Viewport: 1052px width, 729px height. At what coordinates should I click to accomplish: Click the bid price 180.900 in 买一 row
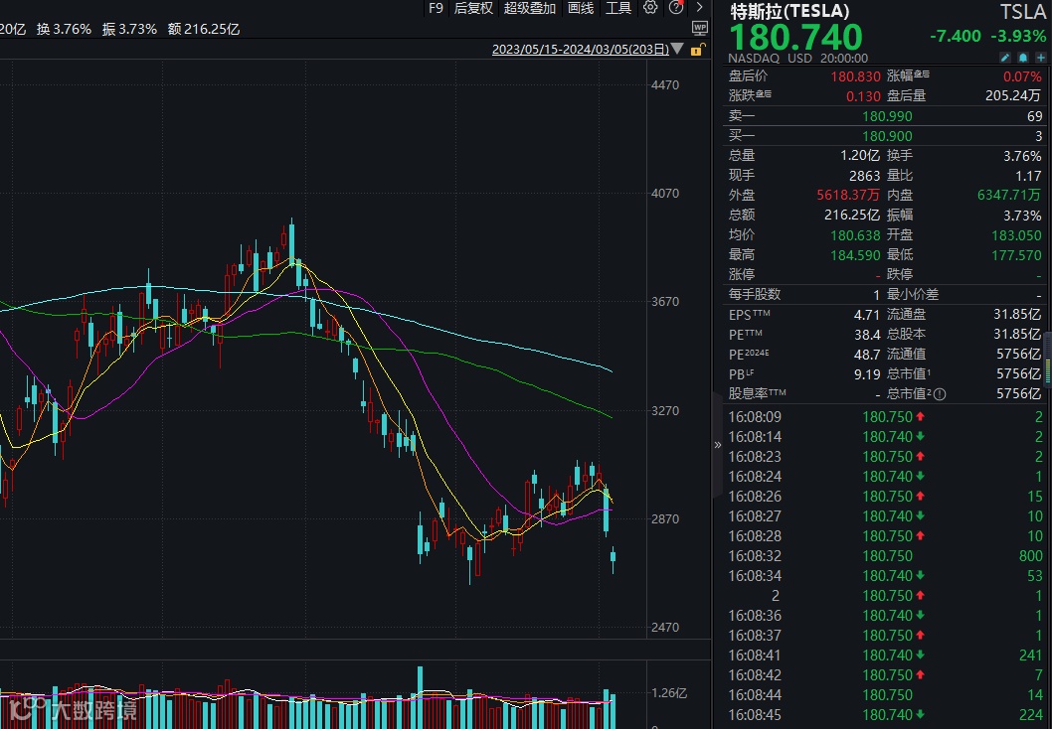[887, 136]
